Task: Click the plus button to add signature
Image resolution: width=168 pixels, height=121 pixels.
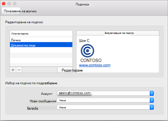Action: pos(13,70)
